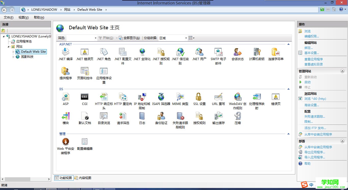Click the navigation Back arrow button
The width and height of the screenshot is (348, 190).
pyautogui.click(x=4, y=10)
